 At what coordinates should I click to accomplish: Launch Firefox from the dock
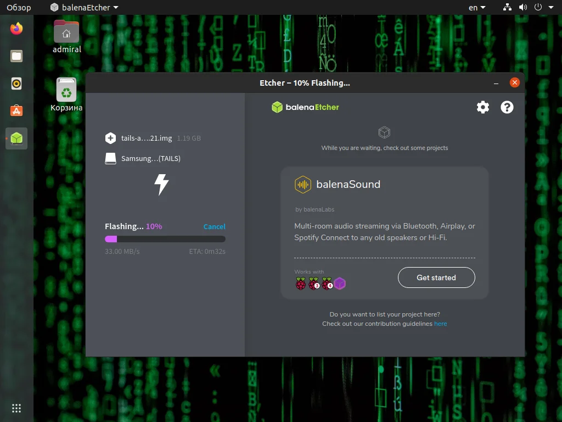coord(16,29)
